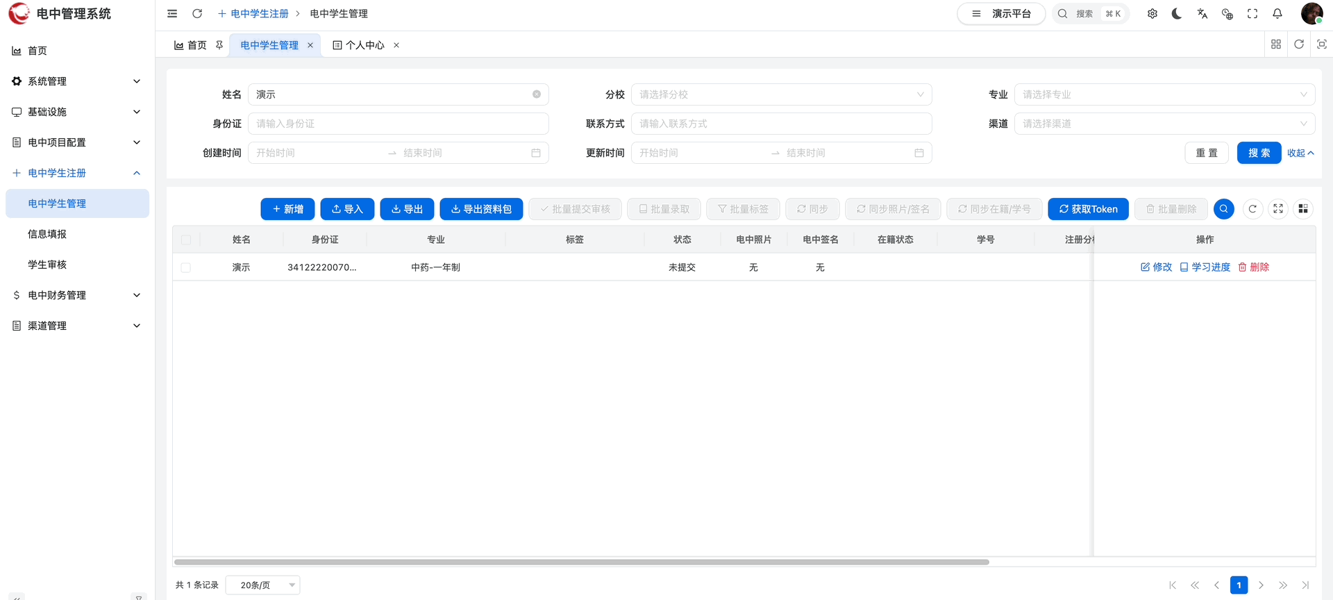This screenshot has width=1333, height=600.
Task: Reload the current tab page icon
Action: [1299, 44]
